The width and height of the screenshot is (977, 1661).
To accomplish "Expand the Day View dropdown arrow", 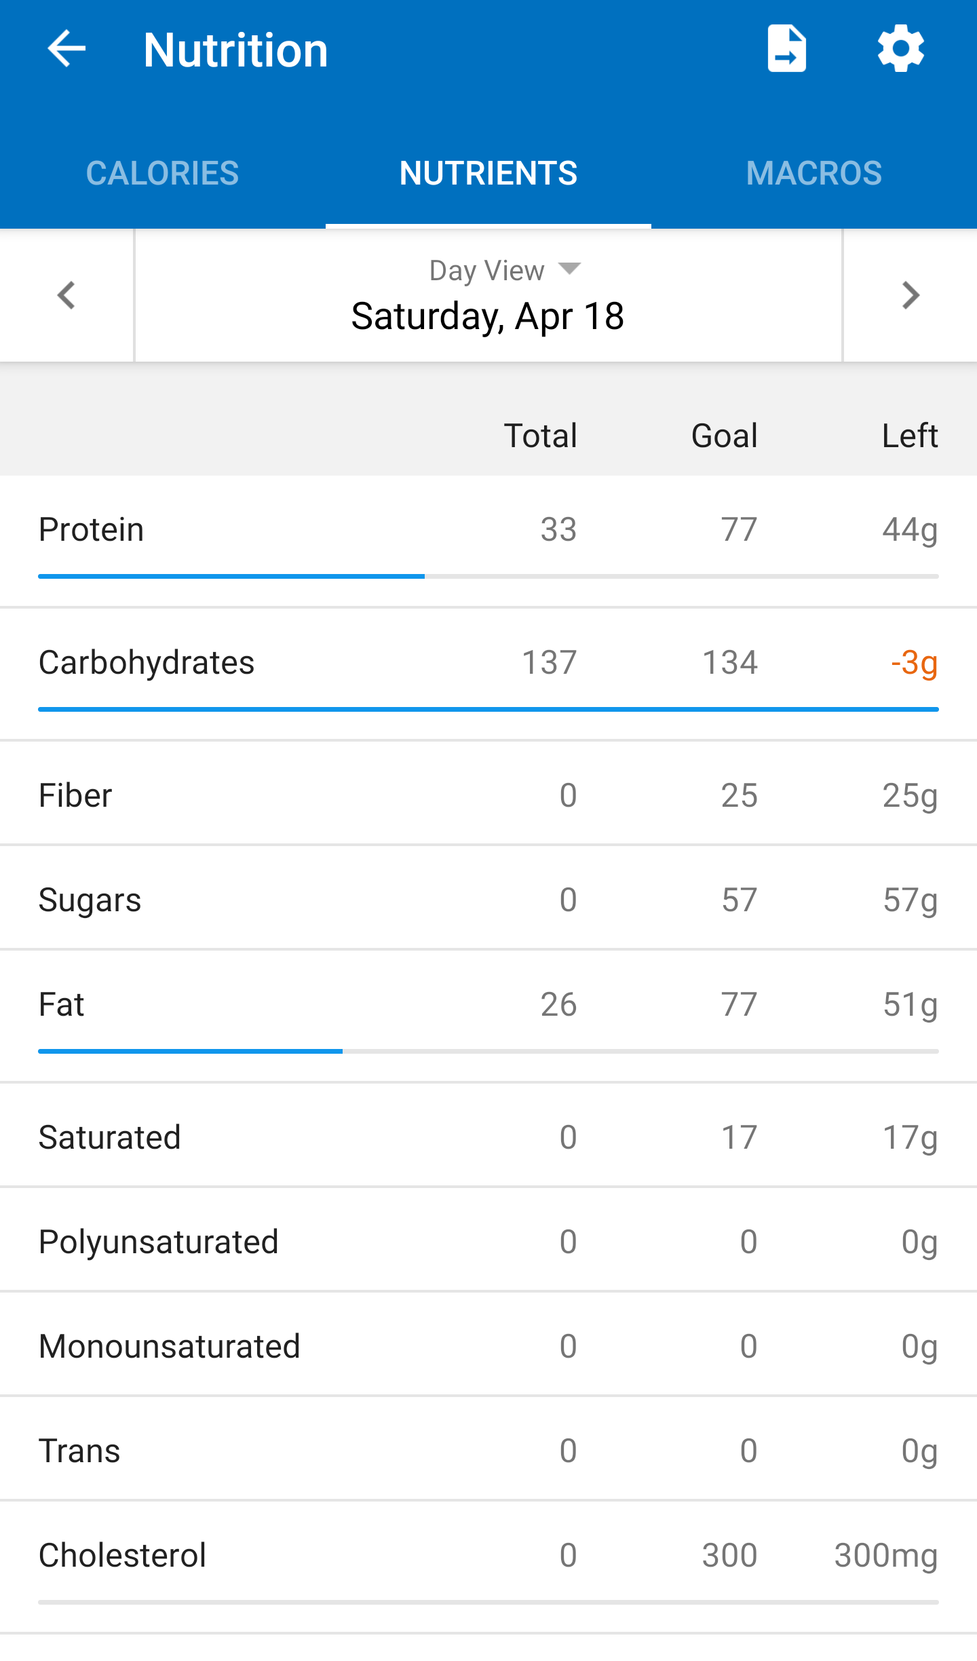I will point(569,269).
